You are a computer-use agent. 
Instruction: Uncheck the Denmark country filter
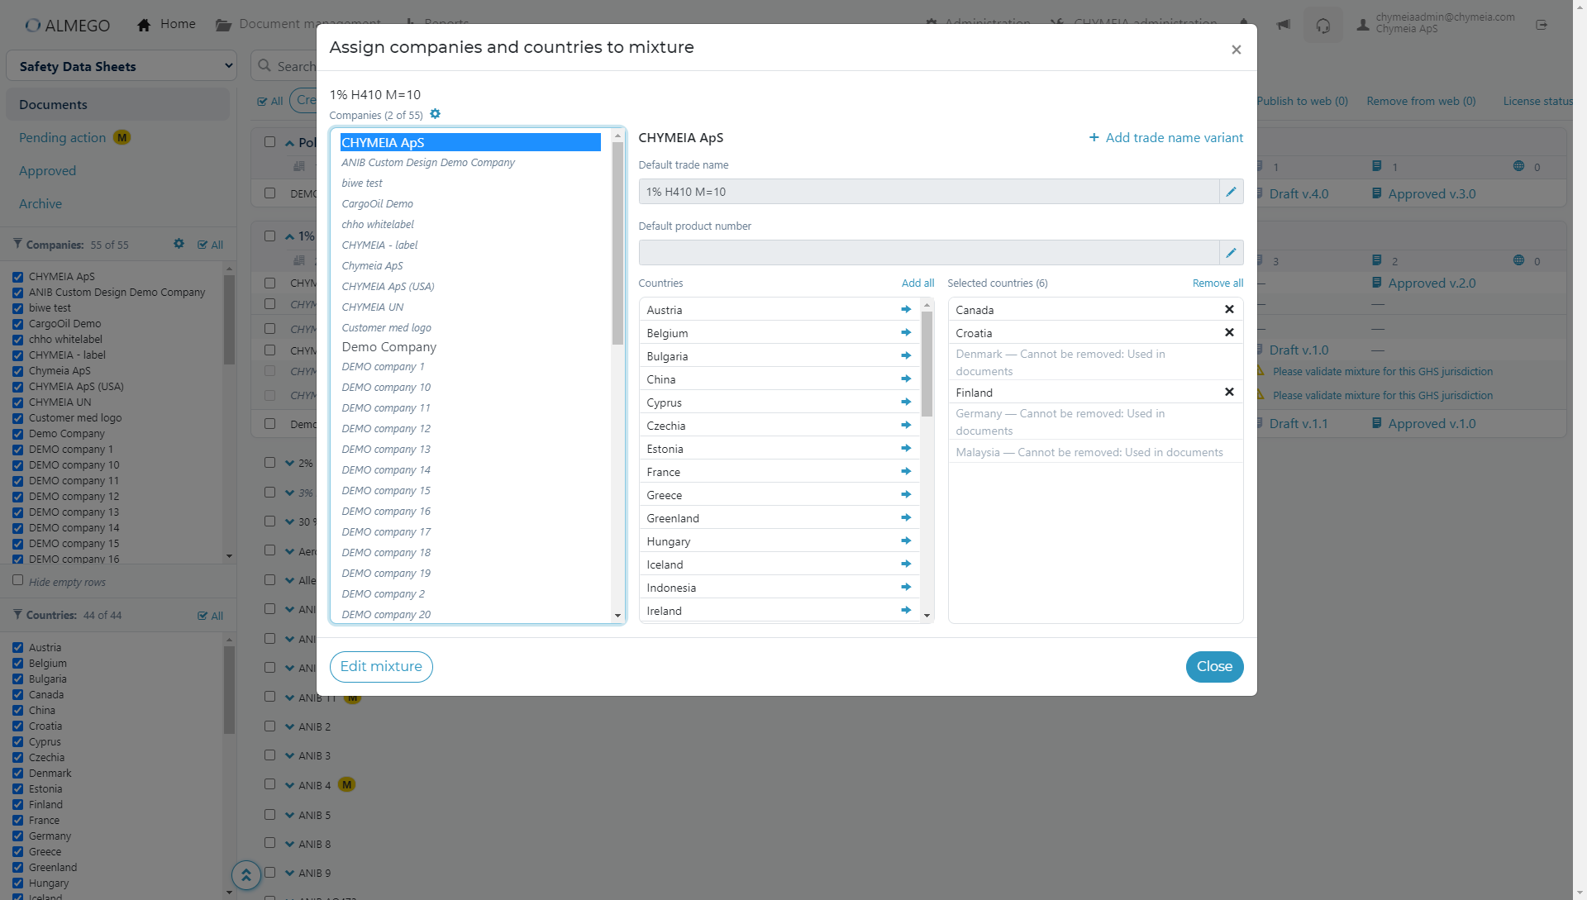click(17, 774)
